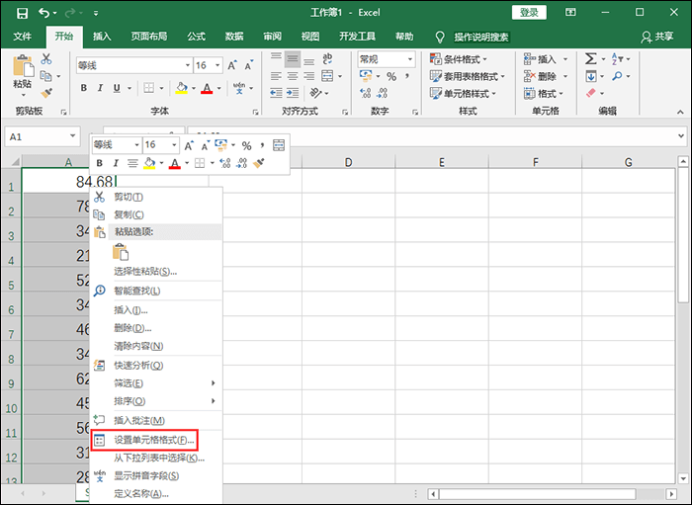This screenshot has height=505, width=692.
Task: Click the ribbon yellow fill color bucket
Action: point(181,88)
